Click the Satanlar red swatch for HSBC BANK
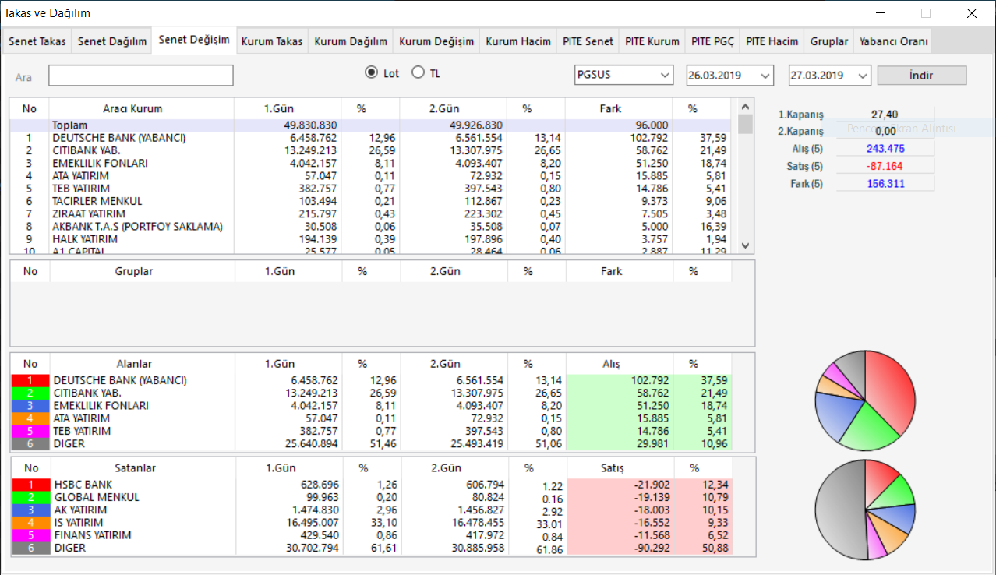Screen dimensions: 996x575 pyautogui.click(x=30, y=485)
